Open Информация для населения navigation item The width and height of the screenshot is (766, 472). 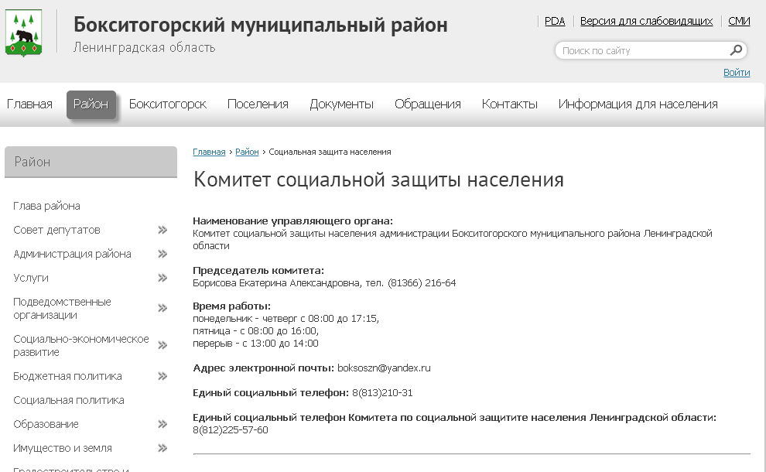[x=638, y=104]
